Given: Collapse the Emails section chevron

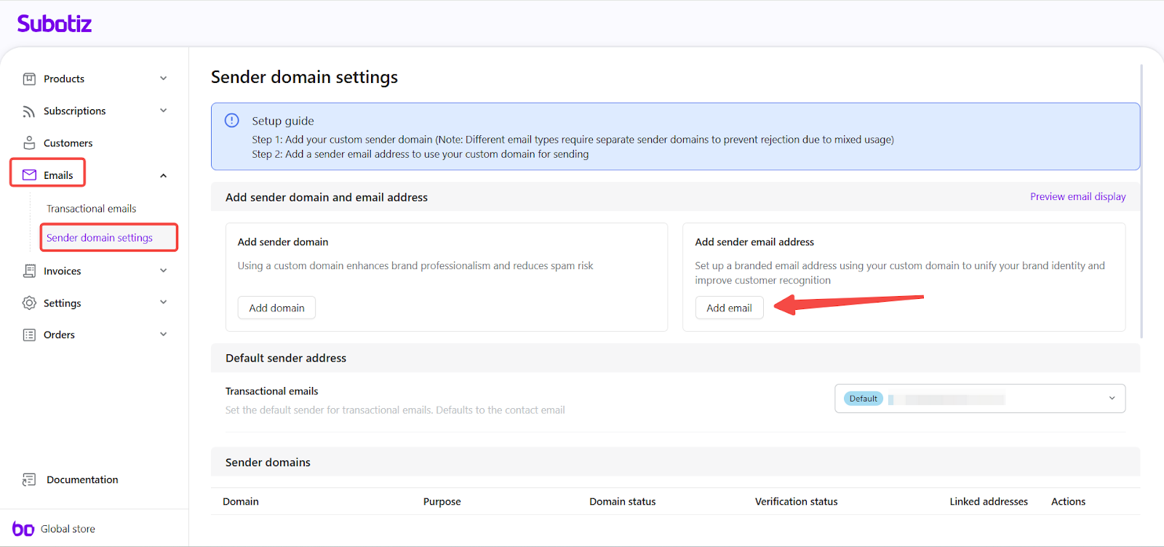Looking at the screenshot, I should 164,175.
